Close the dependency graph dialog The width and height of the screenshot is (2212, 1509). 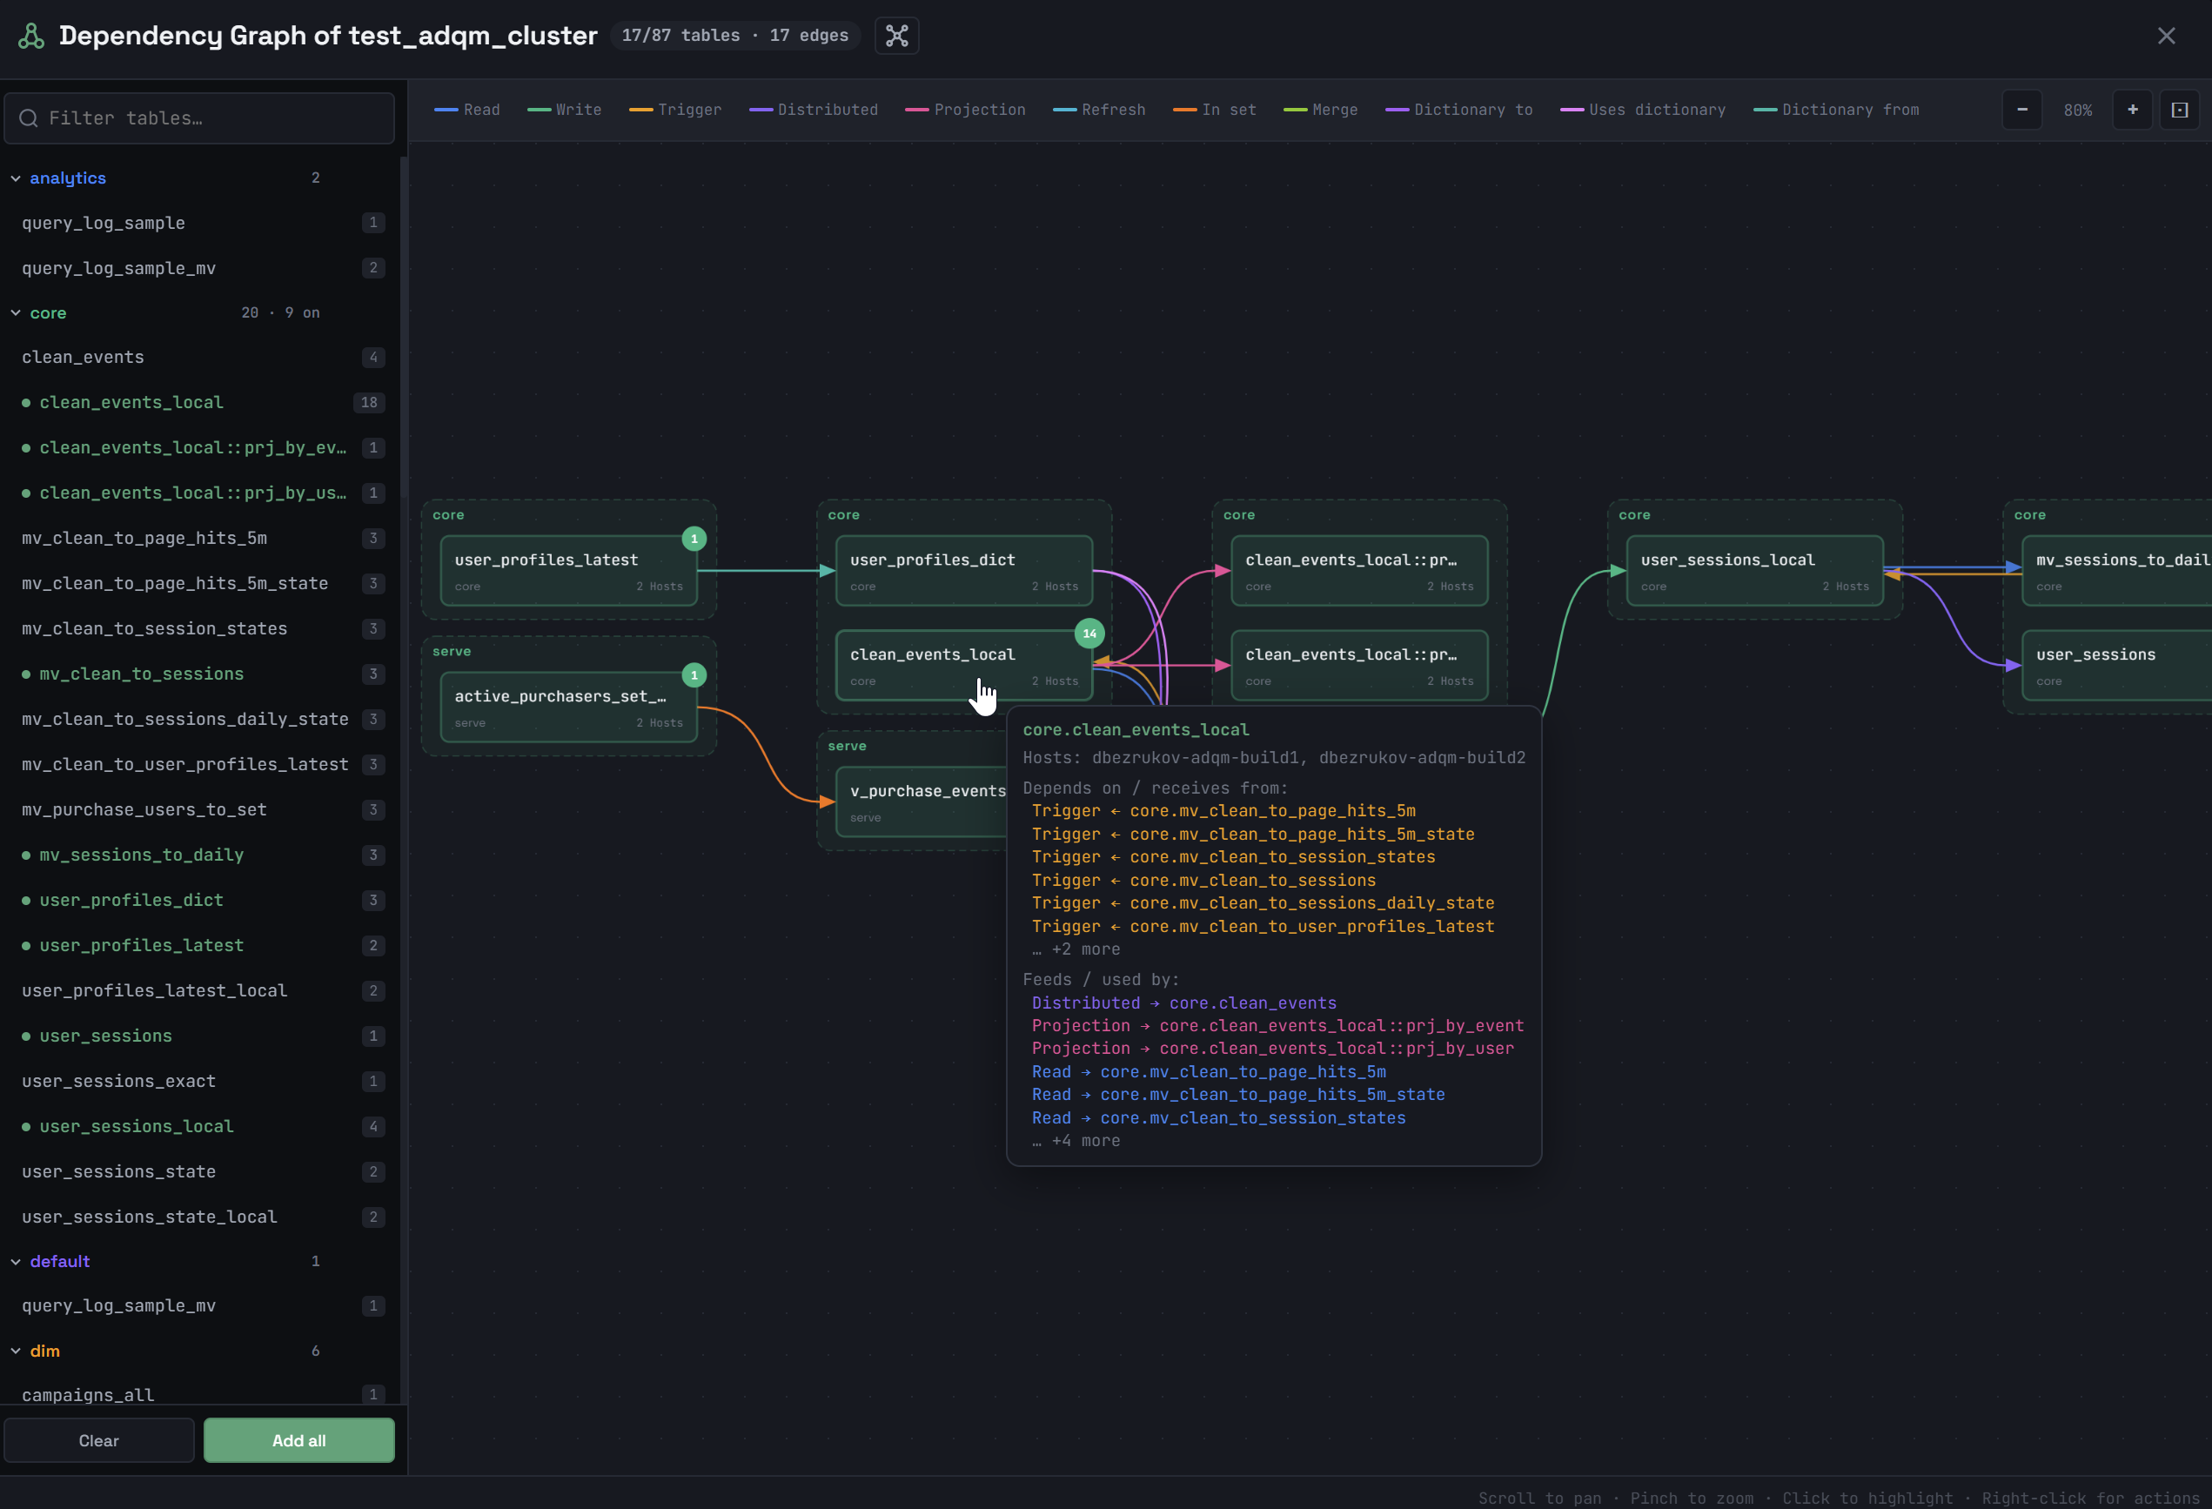click(2166, 37)
